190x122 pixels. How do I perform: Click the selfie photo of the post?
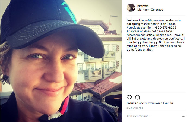coord(61,61)
